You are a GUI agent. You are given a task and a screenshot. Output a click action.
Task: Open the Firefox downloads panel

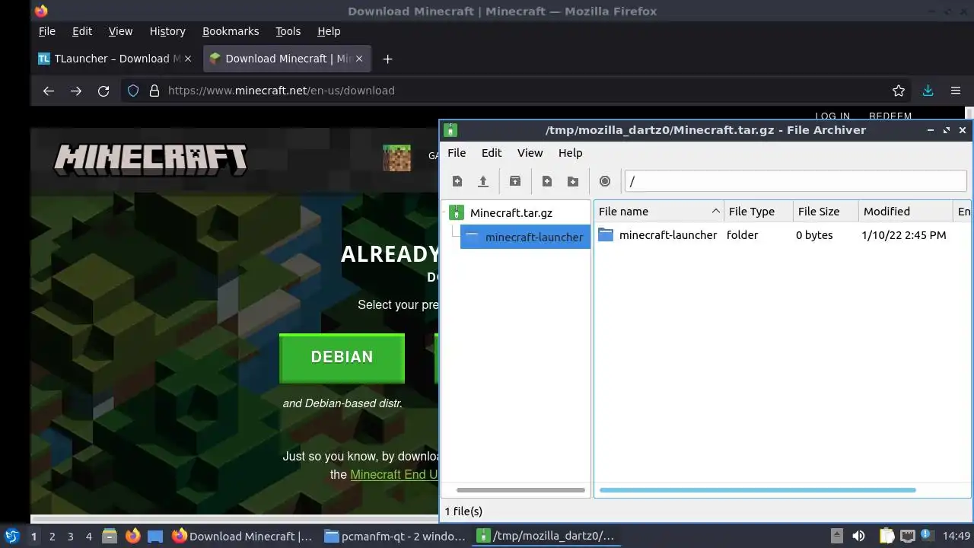click(x=928, y=91)
